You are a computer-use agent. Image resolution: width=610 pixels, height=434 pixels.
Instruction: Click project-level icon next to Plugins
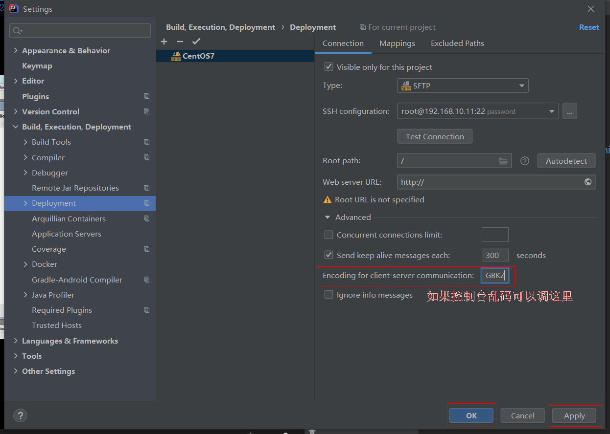point(146,96)
